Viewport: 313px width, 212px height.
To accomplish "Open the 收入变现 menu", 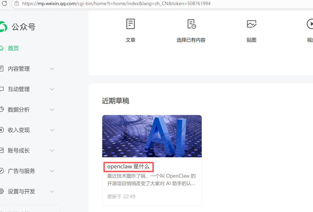I will point(19,130).
